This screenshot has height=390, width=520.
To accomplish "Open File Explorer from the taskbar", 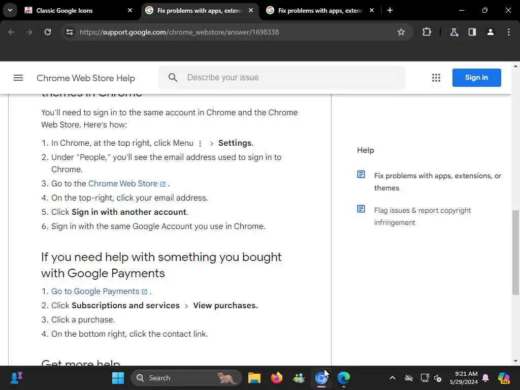I will click(254, 378).
